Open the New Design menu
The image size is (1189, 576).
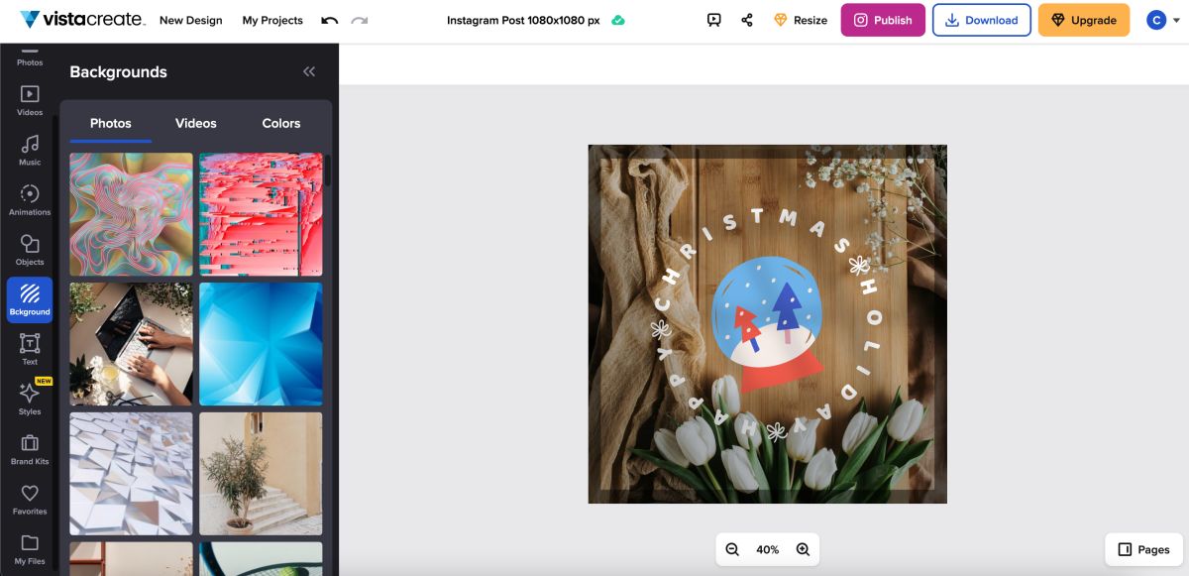pos(191,20)
